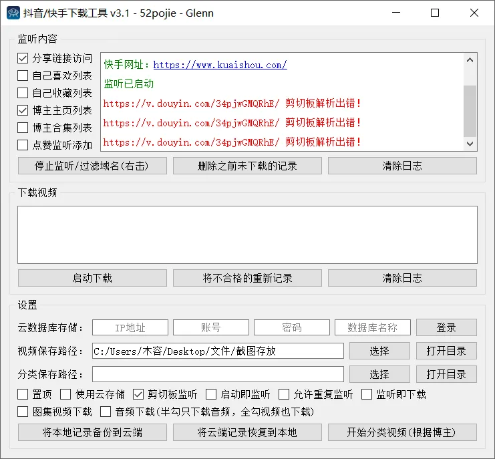Click 将本地记录备份到云端 button
The width and height of the screenshot is (495, 459).
click(x=92, y=432)
